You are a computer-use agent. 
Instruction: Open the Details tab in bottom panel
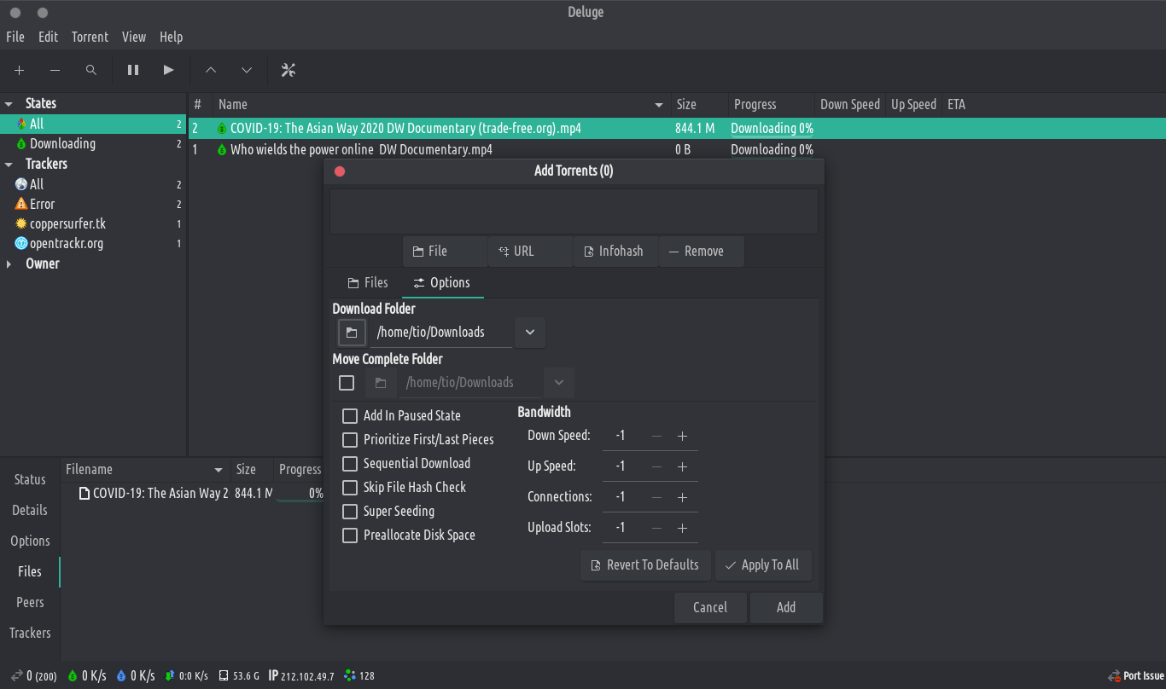[30, 510]
